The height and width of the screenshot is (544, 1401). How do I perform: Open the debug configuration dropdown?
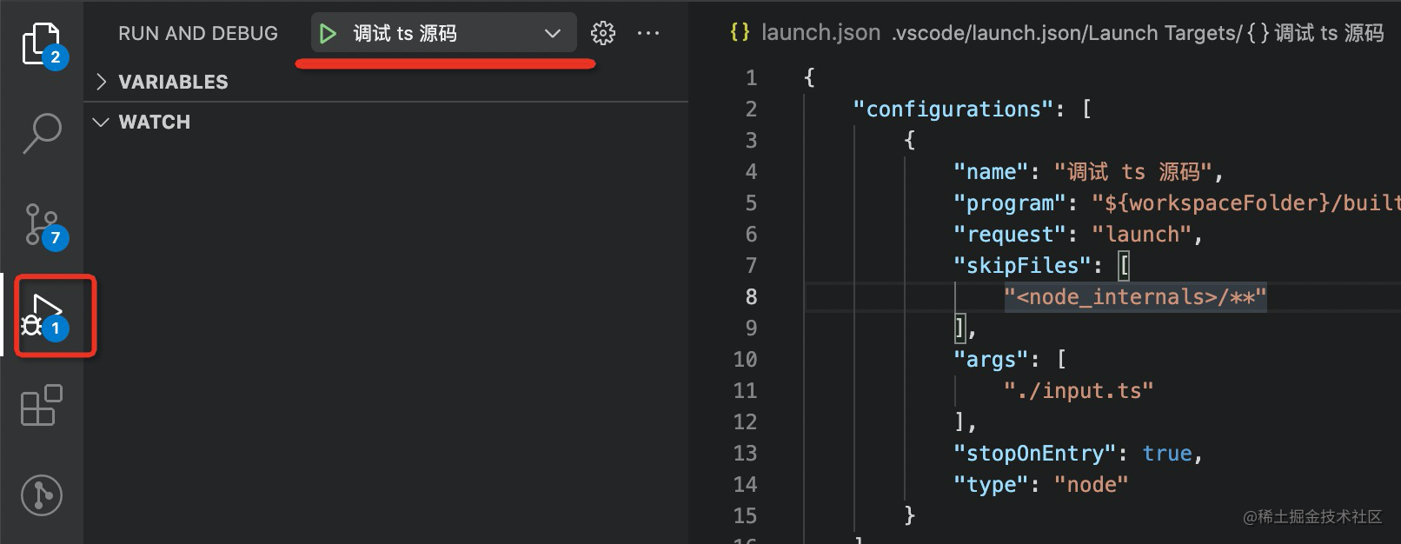click(551, 34)
